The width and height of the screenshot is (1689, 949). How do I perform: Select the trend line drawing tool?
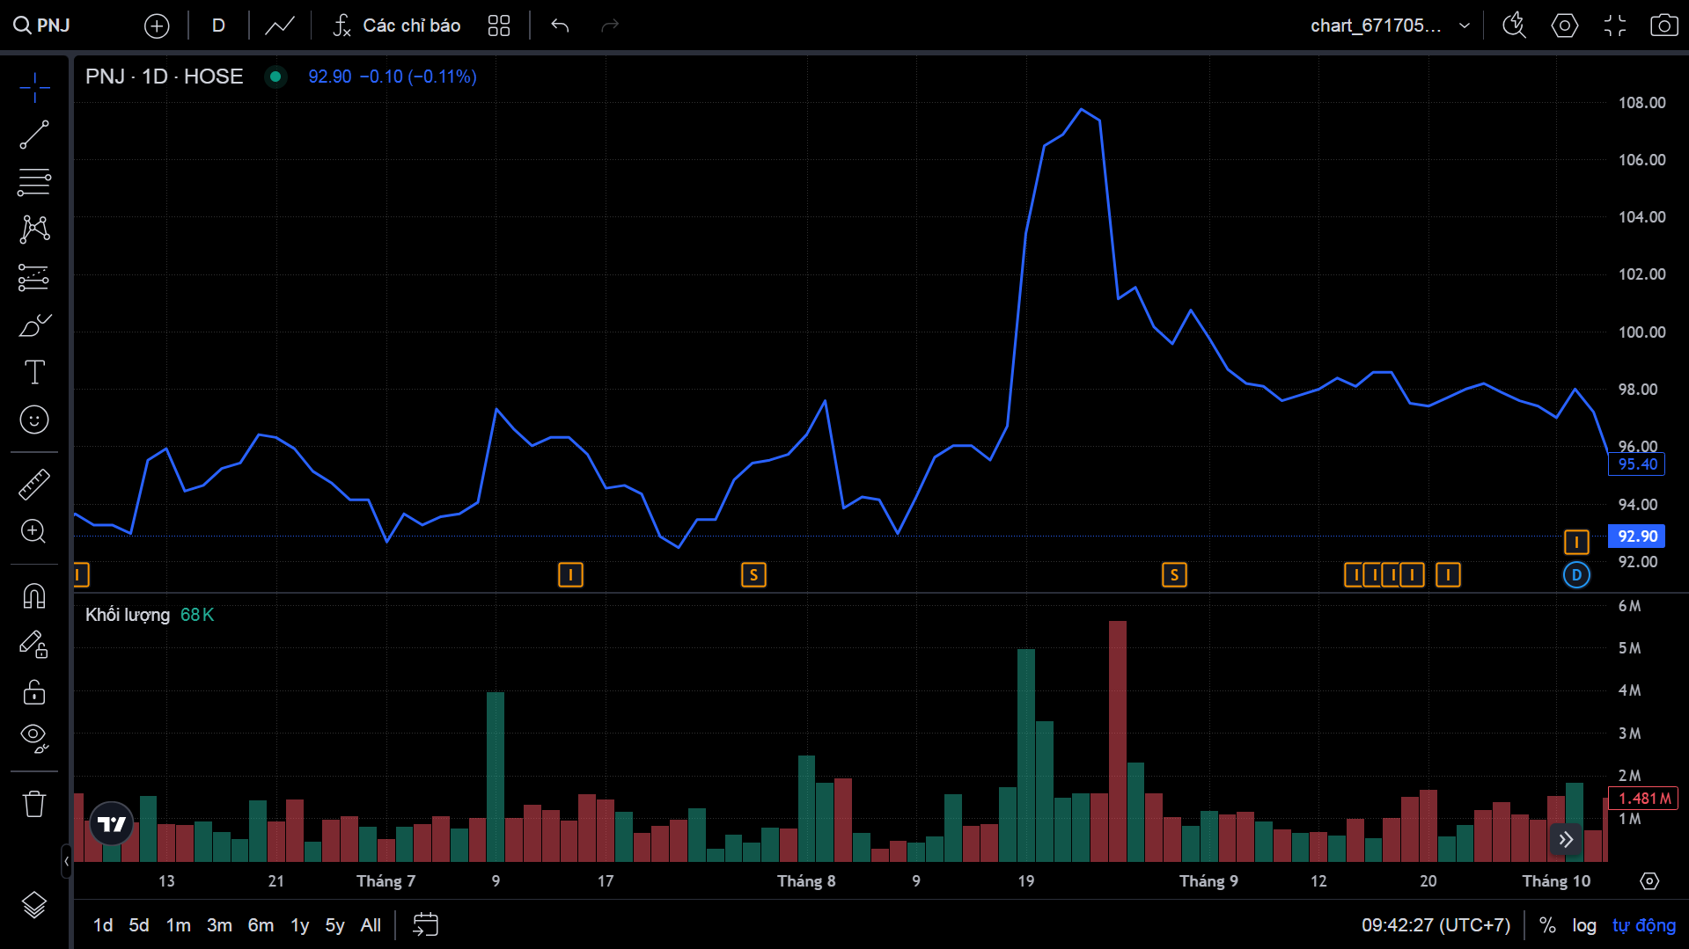point(34,135)
